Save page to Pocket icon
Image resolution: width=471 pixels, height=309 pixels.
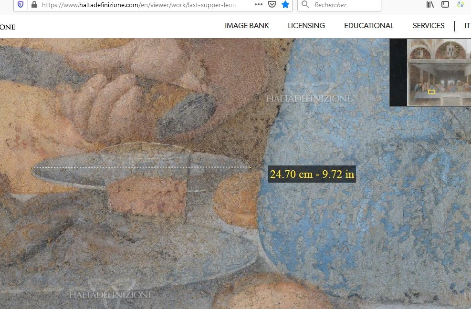pos(272,5)
